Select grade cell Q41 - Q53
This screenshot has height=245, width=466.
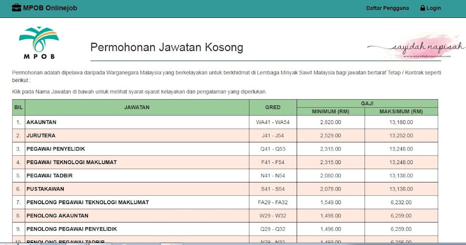(273, 149)
